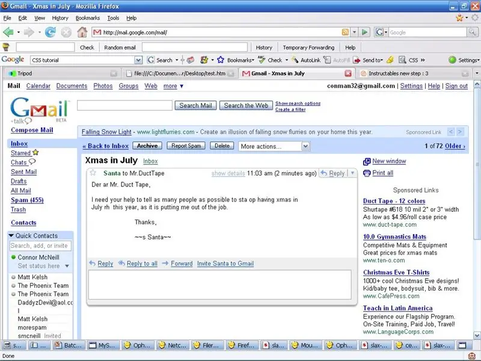Close the Gmail - Xmas in July tab
Viewport: 481px width, 361px height.
(348, 73)
